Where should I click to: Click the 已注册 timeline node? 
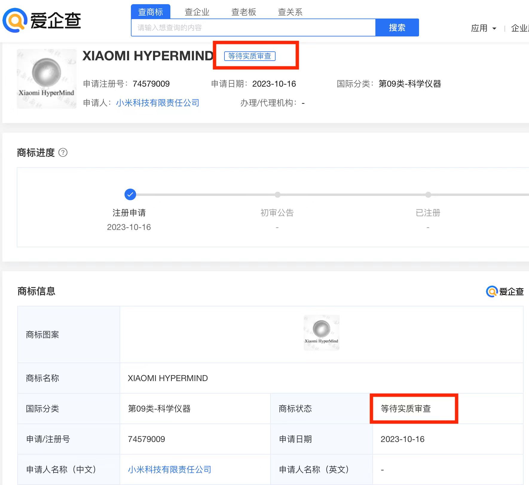click(428, 194)
